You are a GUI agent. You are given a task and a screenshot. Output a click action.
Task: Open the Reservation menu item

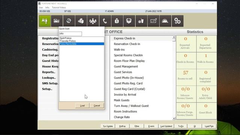(50, 44)
